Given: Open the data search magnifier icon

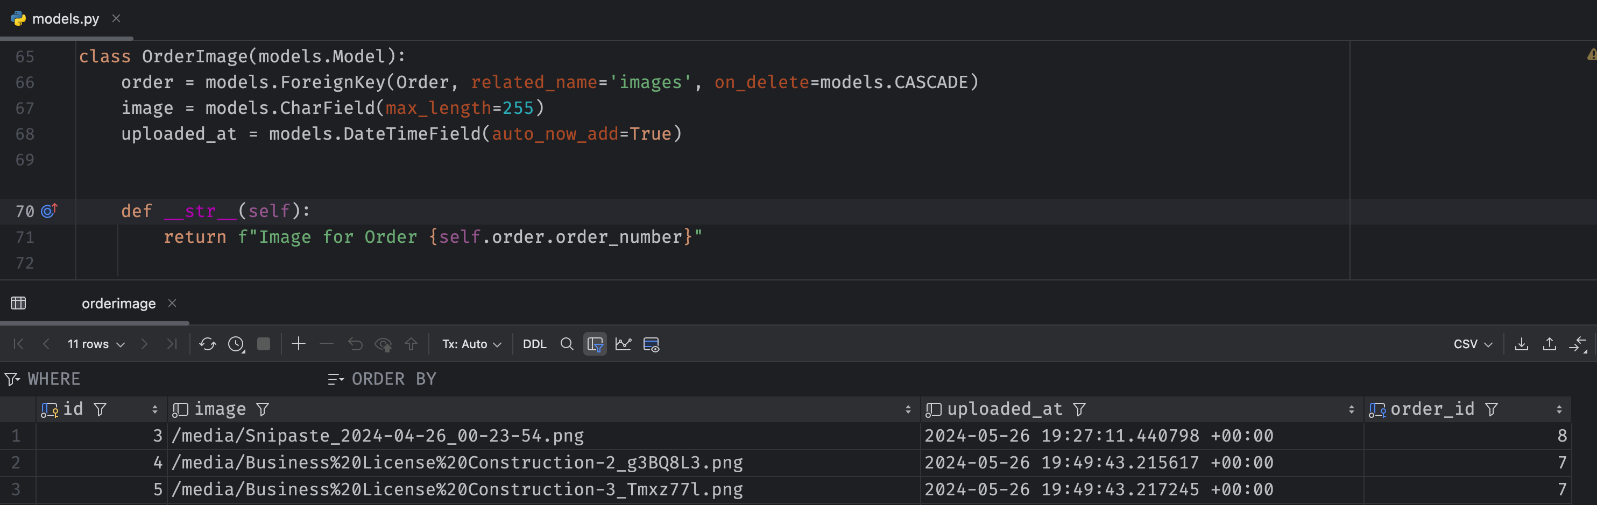Looking at the screenshot, I should (566, 344).
